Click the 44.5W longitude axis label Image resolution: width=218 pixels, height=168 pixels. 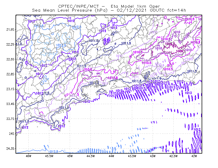pyautogui.click(x=91, y=156)
